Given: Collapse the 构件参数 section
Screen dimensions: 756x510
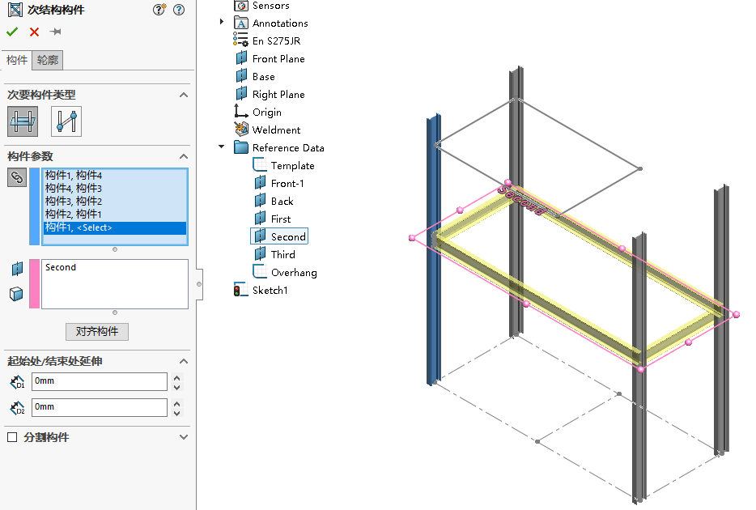Looking at the screenshot, I should pos(184,156).
